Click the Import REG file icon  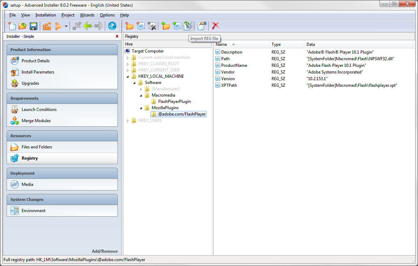pos(188,26)
